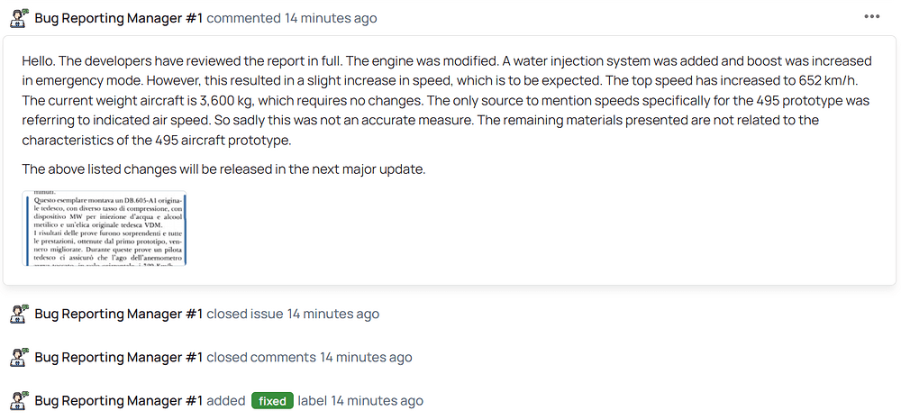Screen dimensions: 901x420
Task: Open Bug Reporting Manager #1 profile from comment header
Action: point(118,18)
